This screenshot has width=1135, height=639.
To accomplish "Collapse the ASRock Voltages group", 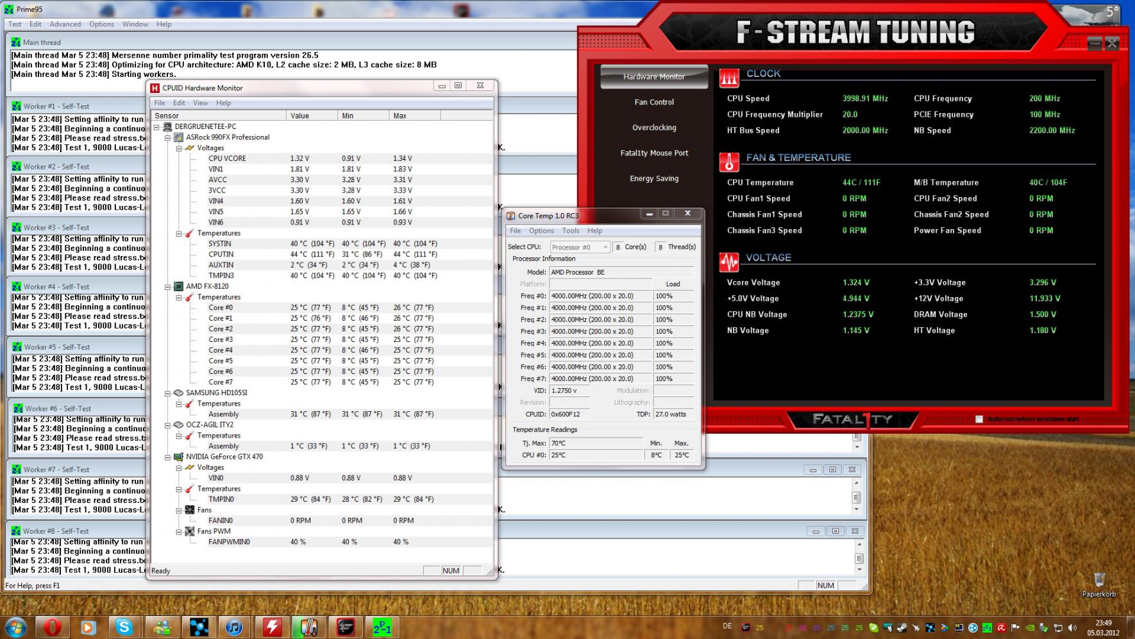I will pos(180,148).
